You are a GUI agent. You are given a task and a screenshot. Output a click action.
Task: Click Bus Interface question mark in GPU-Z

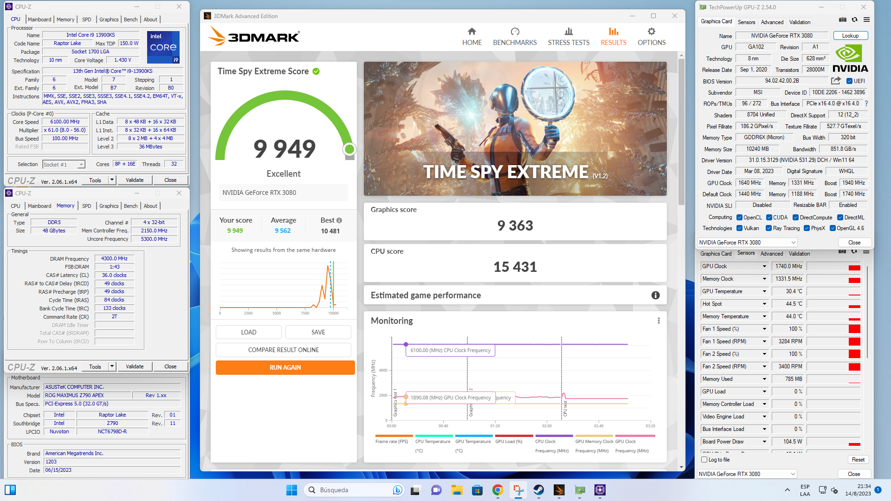click(866, 103)
